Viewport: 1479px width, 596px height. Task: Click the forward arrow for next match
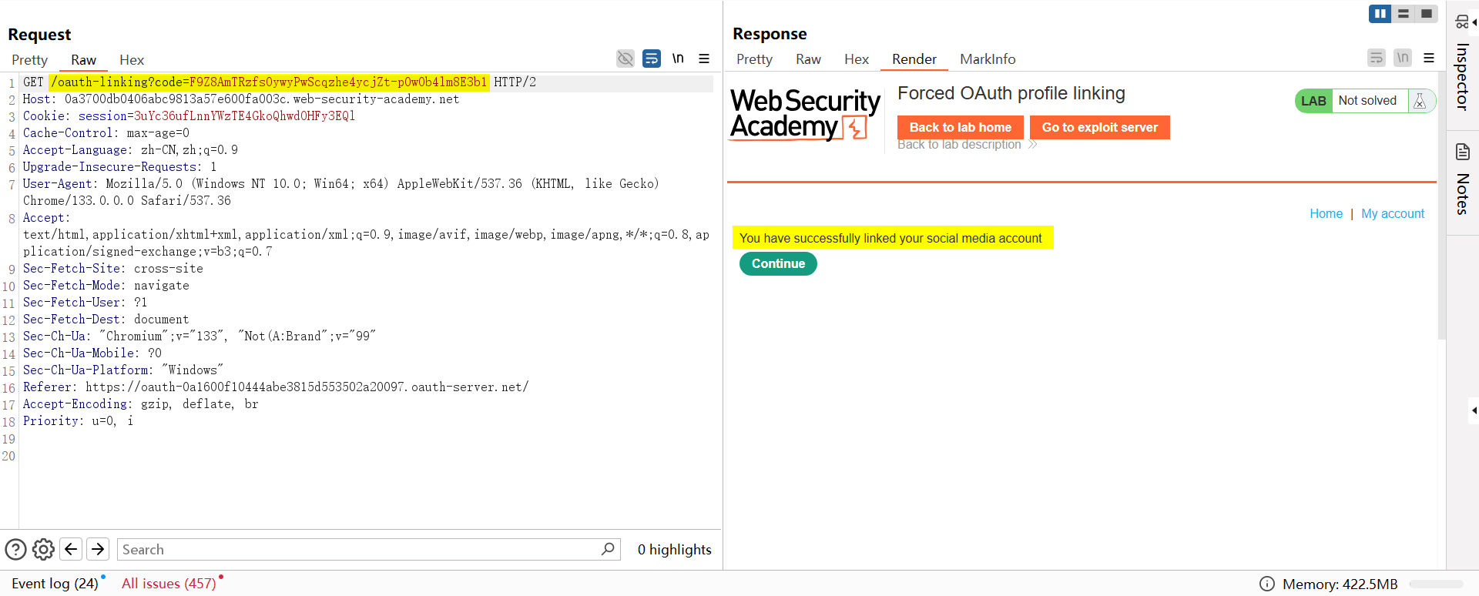tap(98, 549)
